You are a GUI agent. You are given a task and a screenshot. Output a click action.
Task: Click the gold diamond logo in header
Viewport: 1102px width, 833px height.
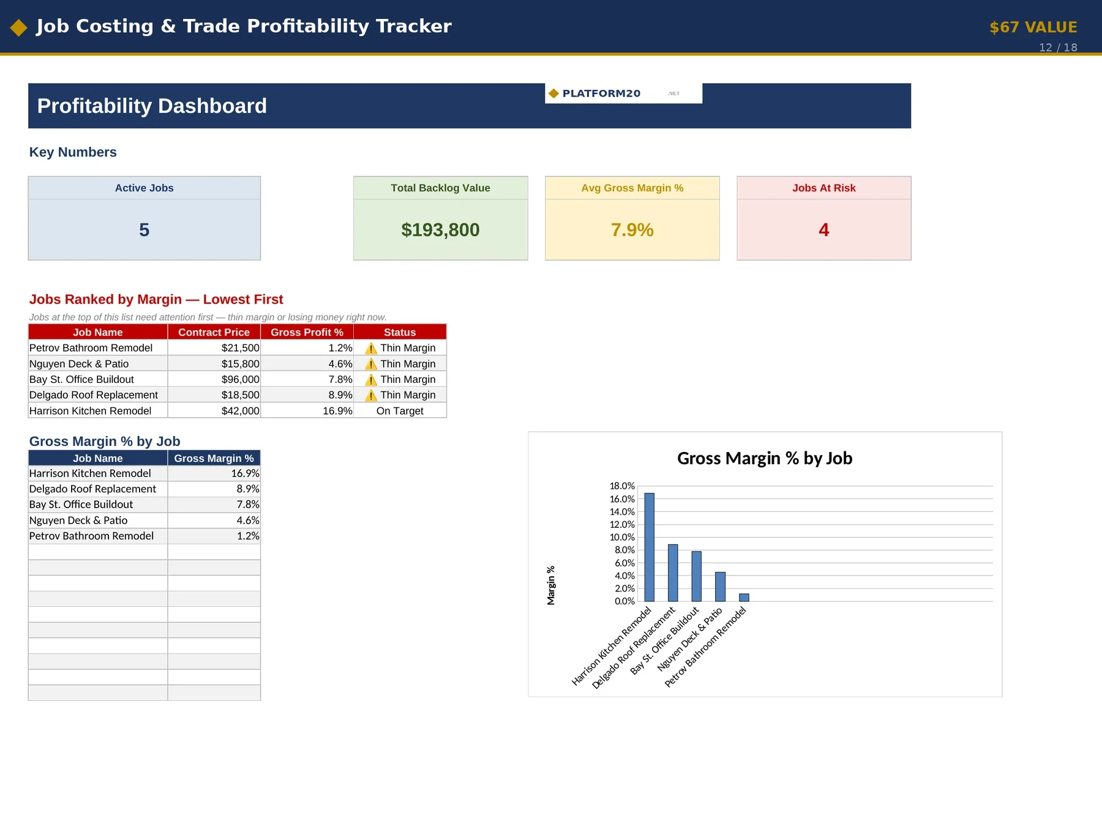click(x=18, y=28)
